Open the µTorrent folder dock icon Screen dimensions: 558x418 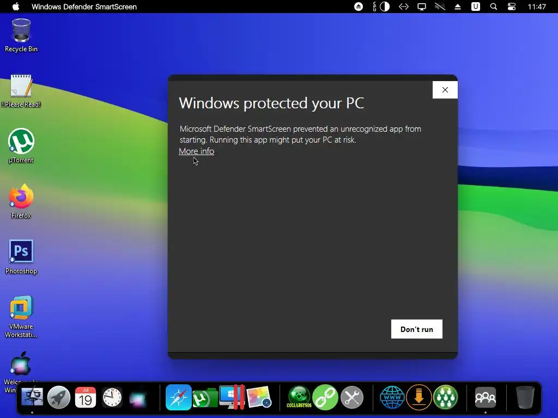click(x=205, y=398)
